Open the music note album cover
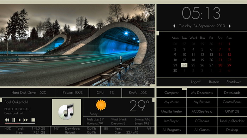This screenshot has height=138, width=247. point(66,112)
